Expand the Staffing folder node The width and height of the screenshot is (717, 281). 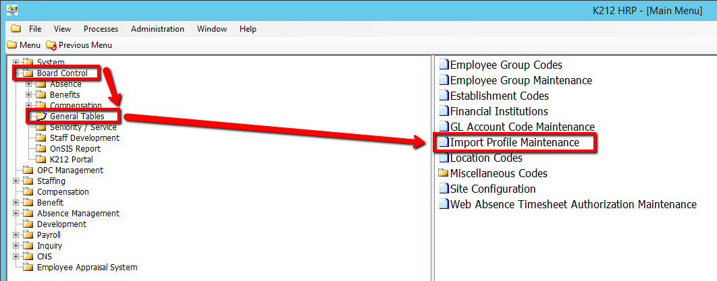[x=16, y=181]
